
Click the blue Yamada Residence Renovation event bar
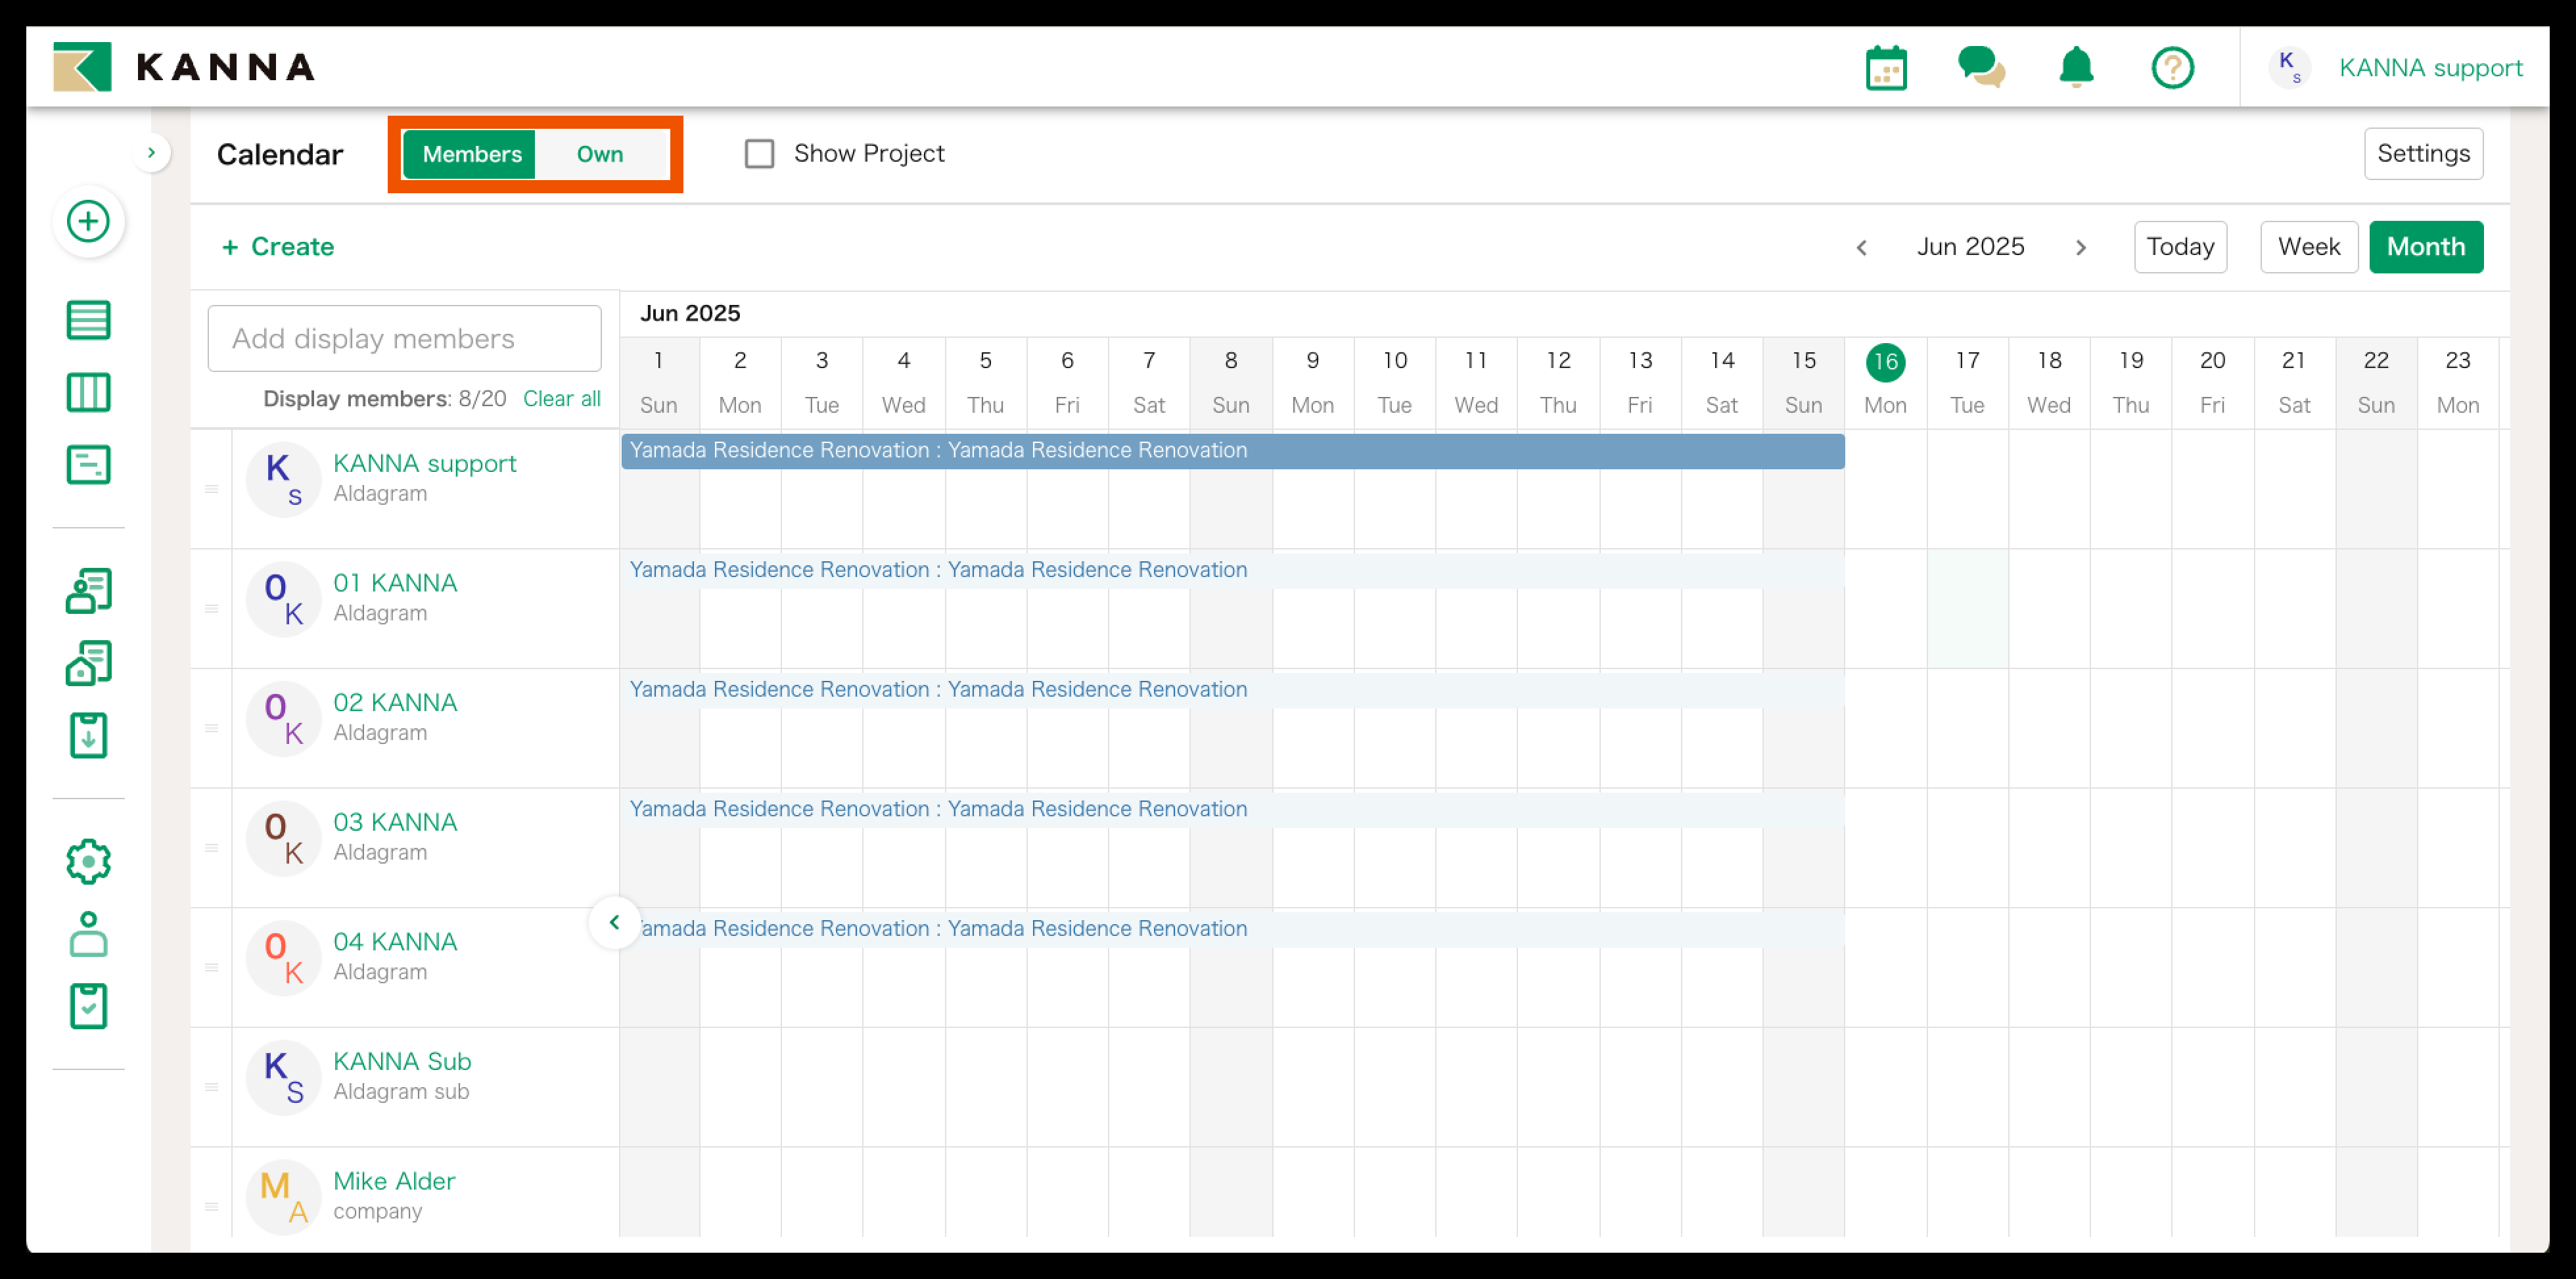1232,451
